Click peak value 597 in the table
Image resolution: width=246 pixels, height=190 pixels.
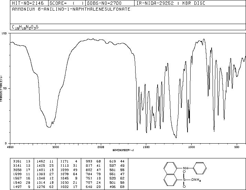point(113,165)
